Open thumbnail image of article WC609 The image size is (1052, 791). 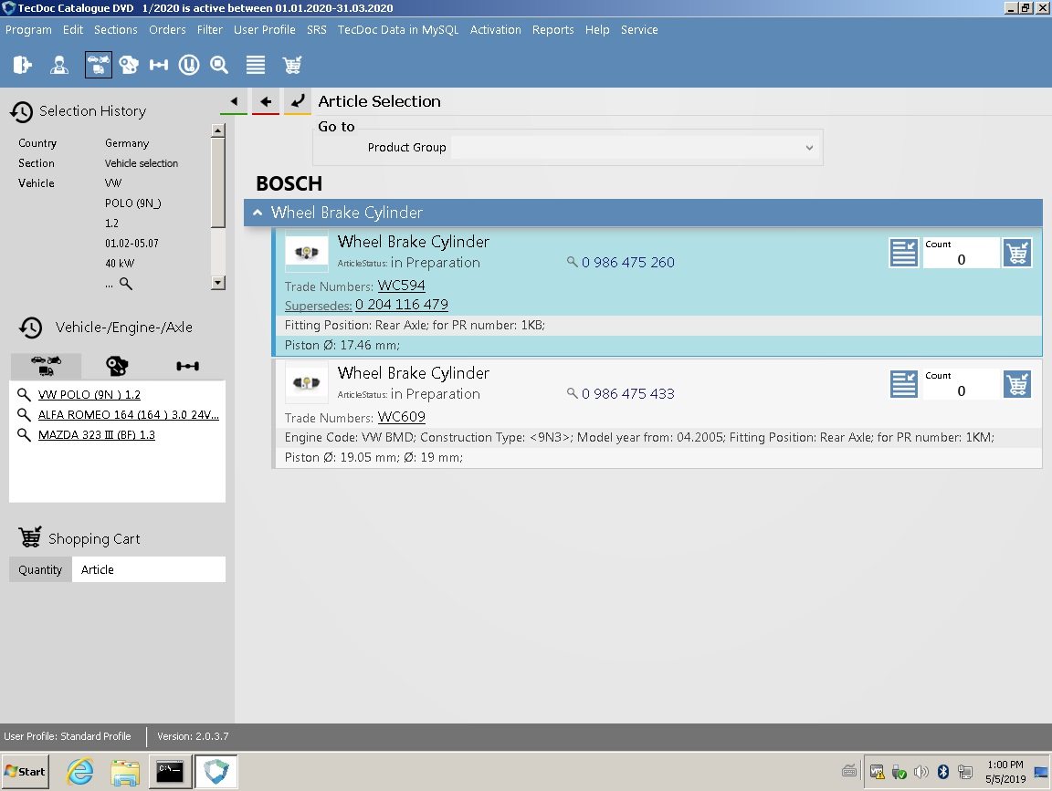[307, 383]
